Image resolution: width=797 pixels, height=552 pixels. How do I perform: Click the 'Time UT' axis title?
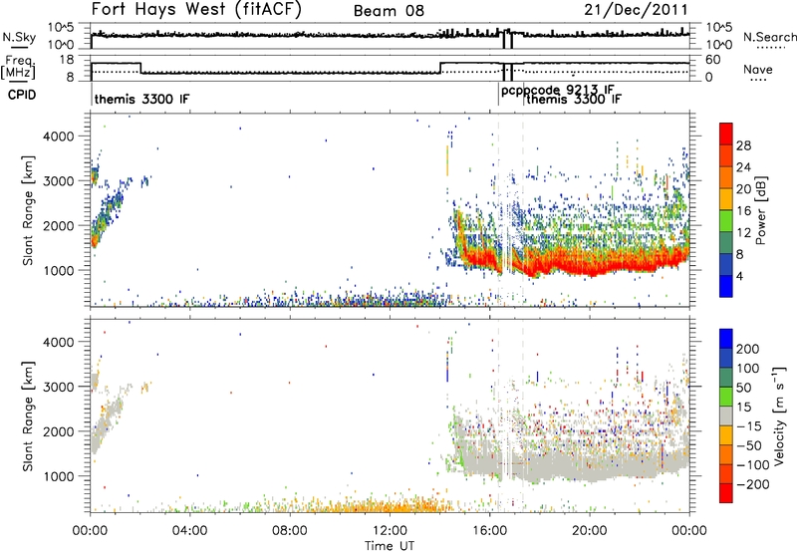390,546
